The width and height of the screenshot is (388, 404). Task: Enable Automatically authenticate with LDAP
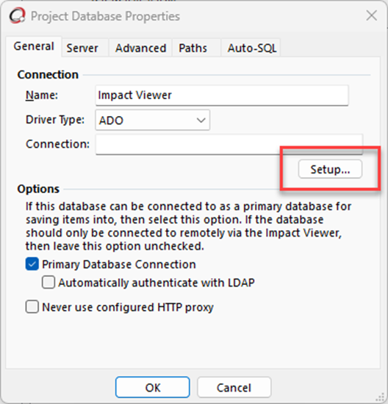click(x=48, y=282)
